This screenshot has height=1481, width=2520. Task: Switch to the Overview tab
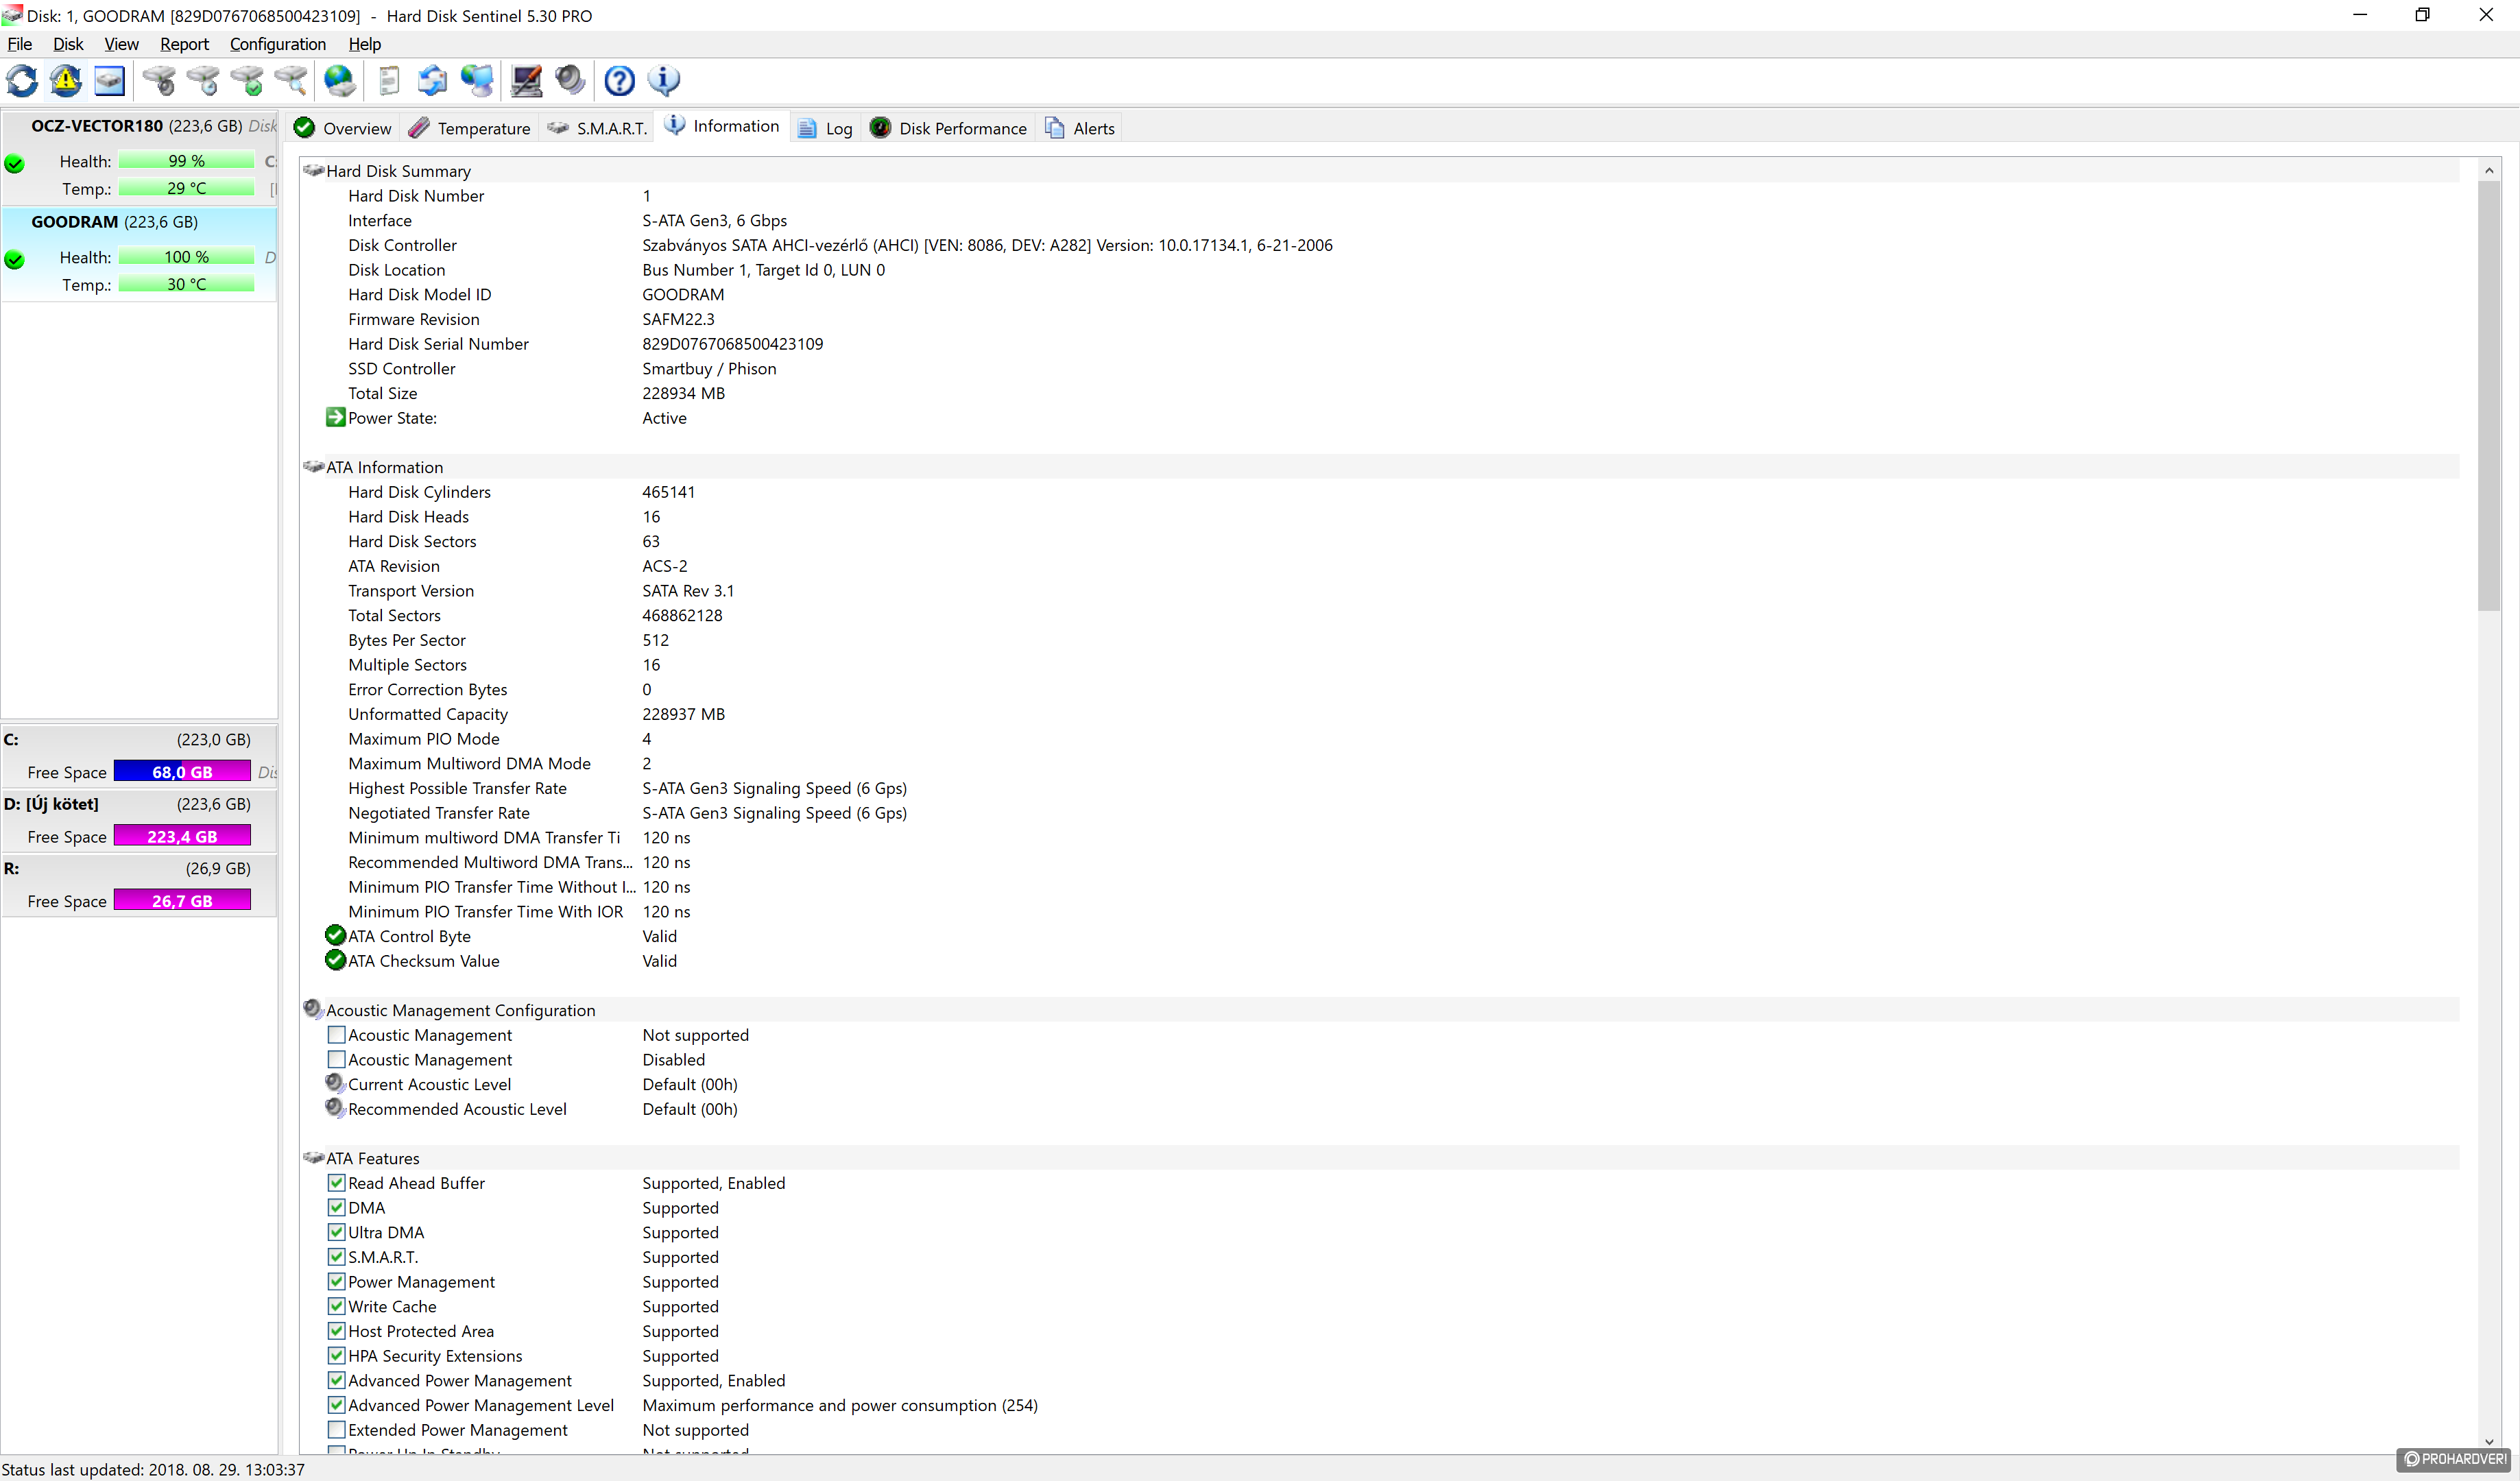pyautogui.click(x=343, y=128)
